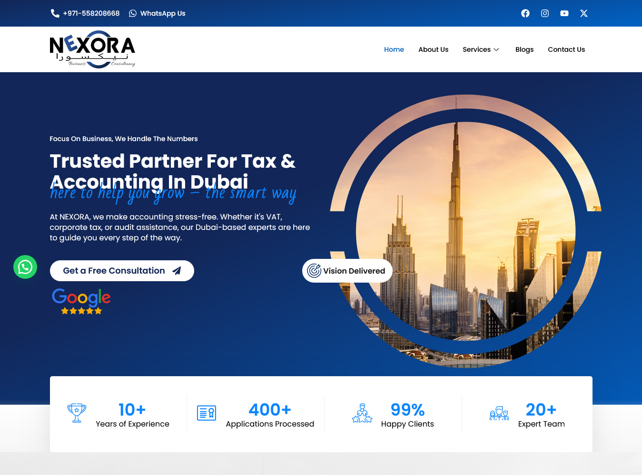642x475 pixels.
Task: Click the floating green WhatsApp chat icon
Action: 25,267
